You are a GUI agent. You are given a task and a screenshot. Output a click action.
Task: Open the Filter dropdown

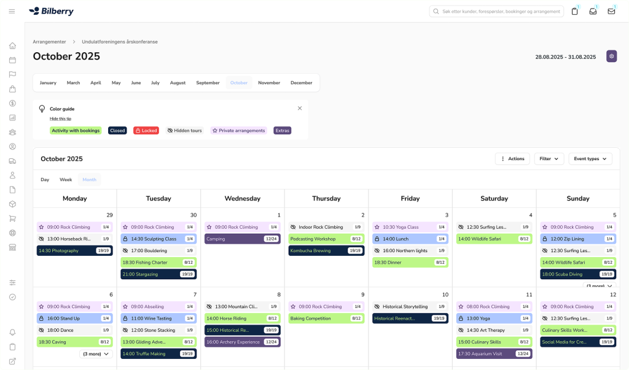(x=549, y=159)
